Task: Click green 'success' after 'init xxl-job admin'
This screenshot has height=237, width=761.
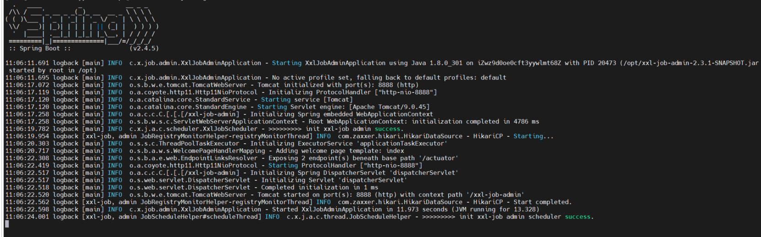Action: (x=387, y=129)
